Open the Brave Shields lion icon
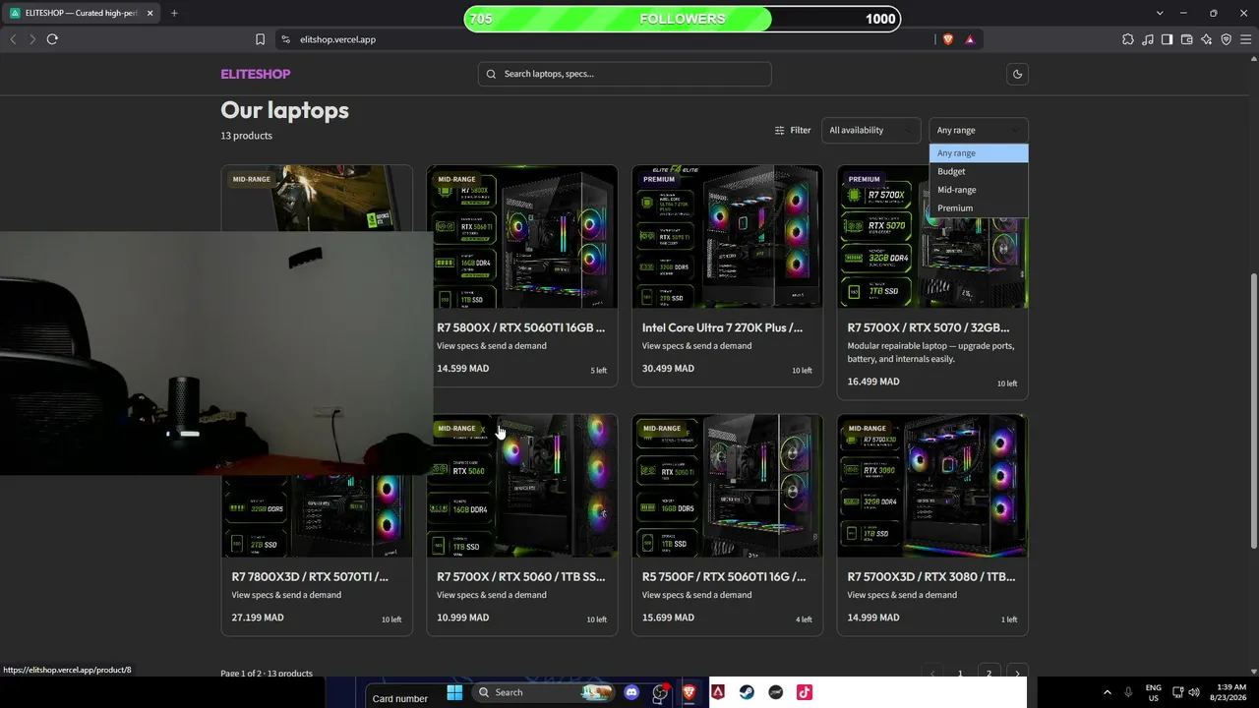1259x708 pixels. [x=948, y=39]
